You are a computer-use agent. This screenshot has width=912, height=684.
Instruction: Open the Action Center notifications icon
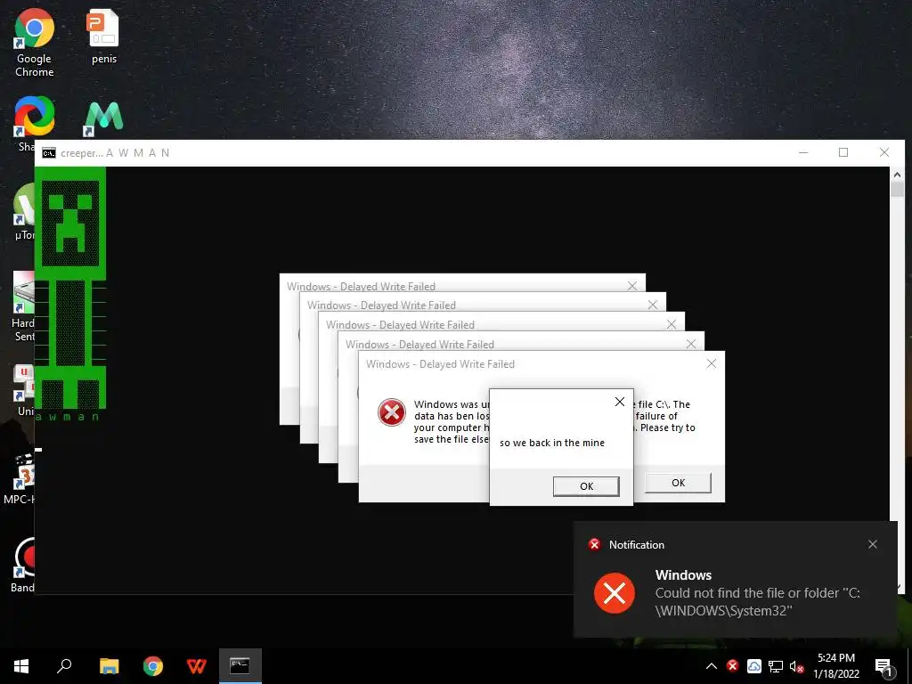pos(883,667)
